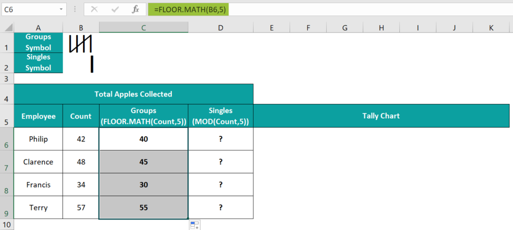Select row 6 header
513x230 pixels.
click(x=7, y=139)
